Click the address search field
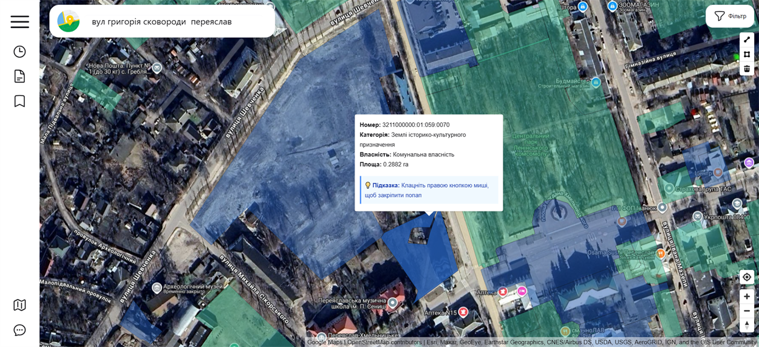Screen dimensions: 759x347 [176, 22]
